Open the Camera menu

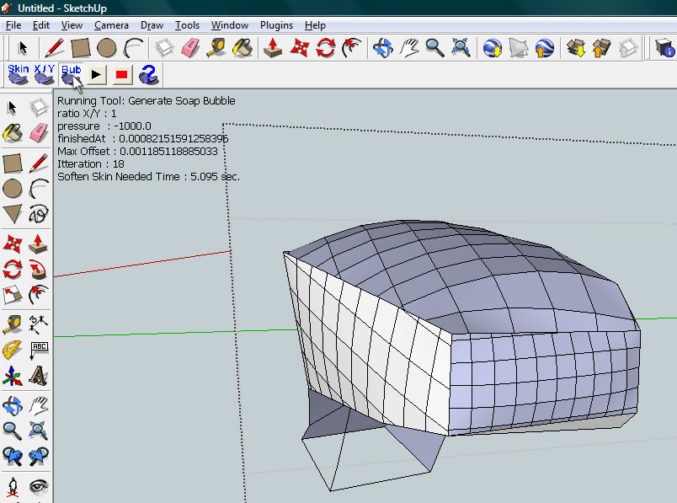(x=111, y=25)
